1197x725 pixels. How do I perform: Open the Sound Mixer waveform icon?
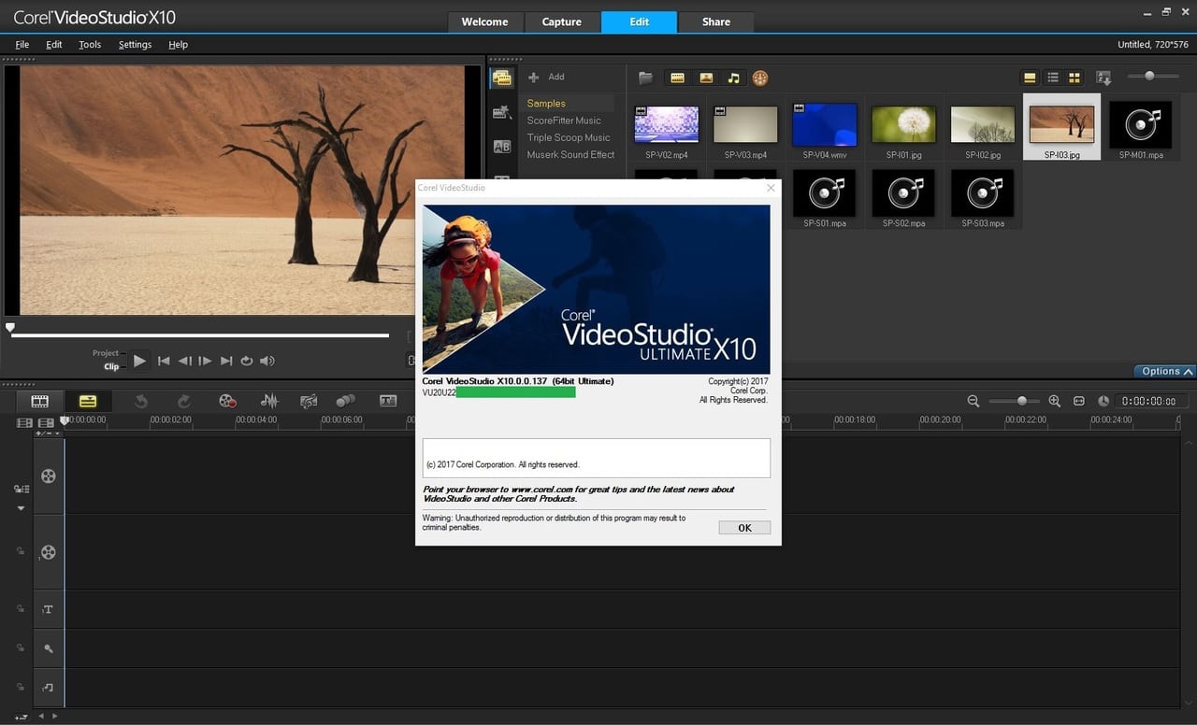[x=269, y=401]
